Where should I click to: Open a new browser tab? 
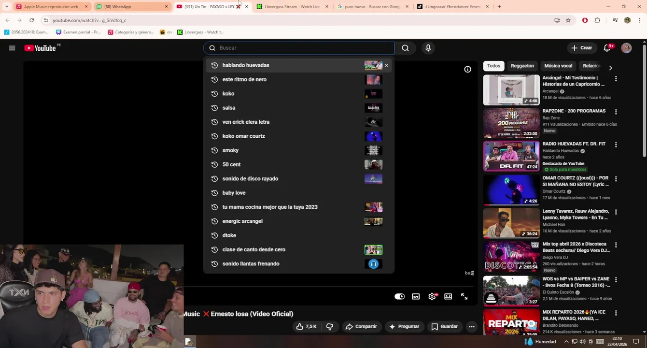[x=499, y=6]
